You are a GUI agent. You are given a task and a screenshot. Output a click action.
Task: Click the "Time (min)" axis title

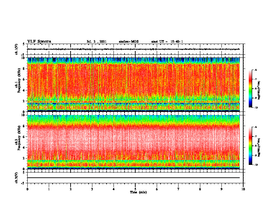click(138, 192)
